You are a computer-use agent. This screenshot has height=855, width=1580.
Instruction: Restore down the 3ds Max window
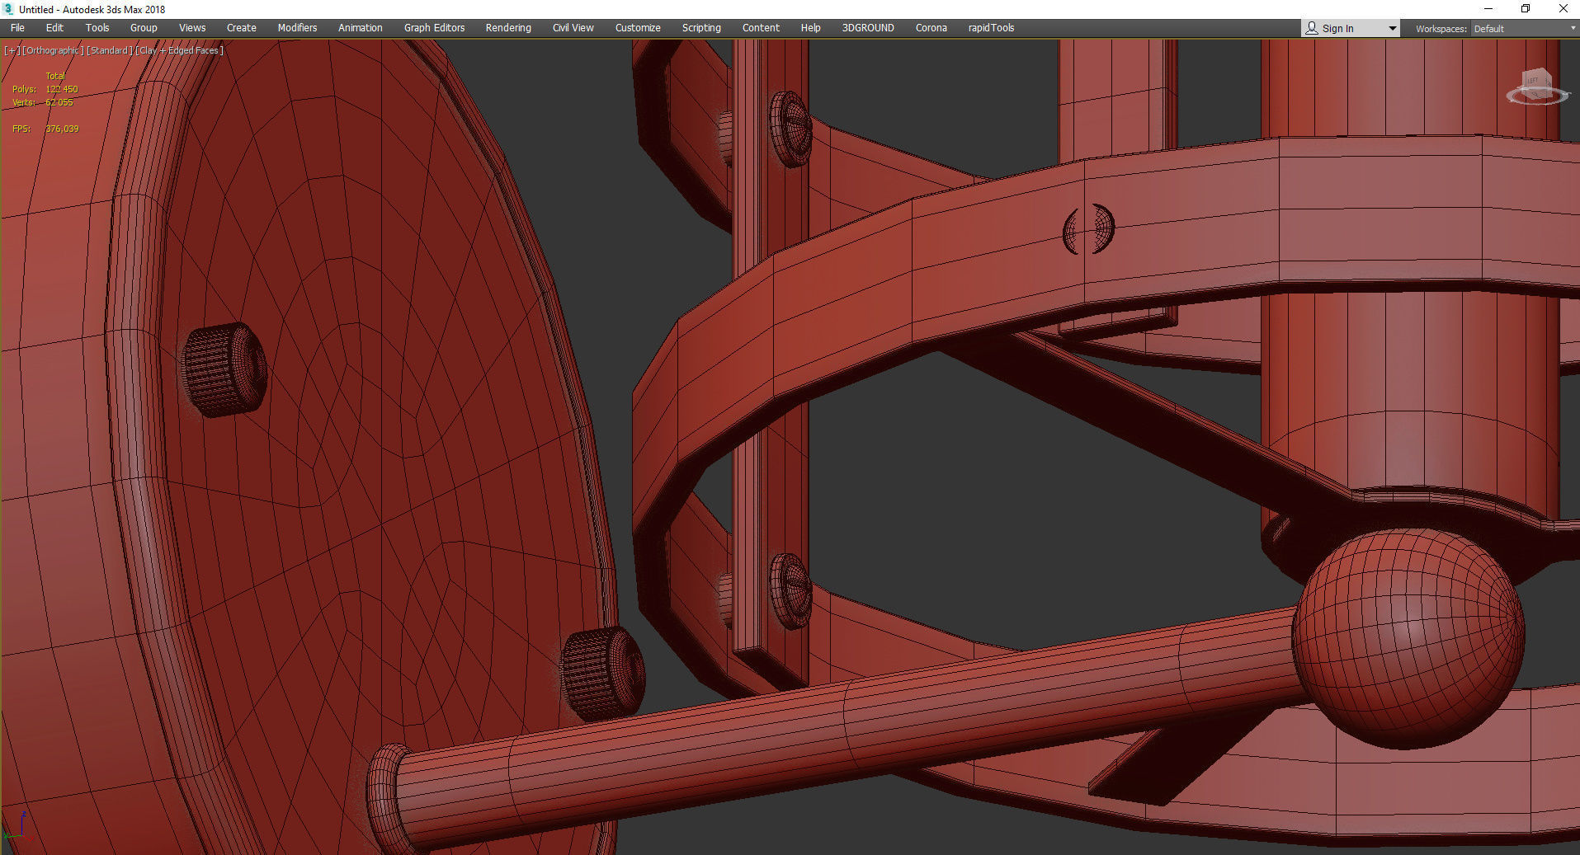(x=1526, y=9)
